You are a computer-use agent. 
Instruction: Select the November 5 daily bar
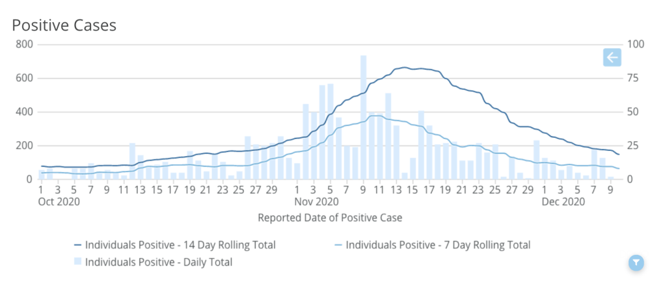331,131
